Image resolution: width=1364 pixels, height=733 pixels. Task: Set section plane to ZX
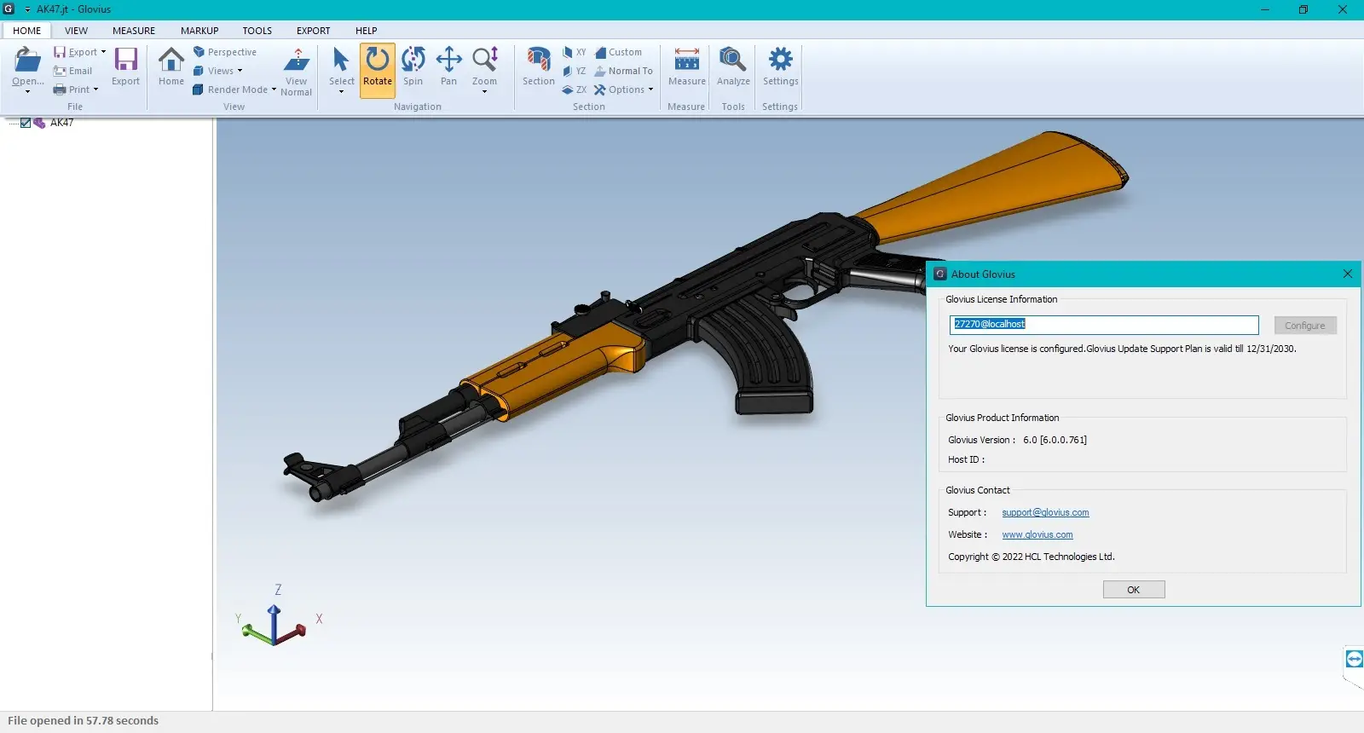point(575,89)
